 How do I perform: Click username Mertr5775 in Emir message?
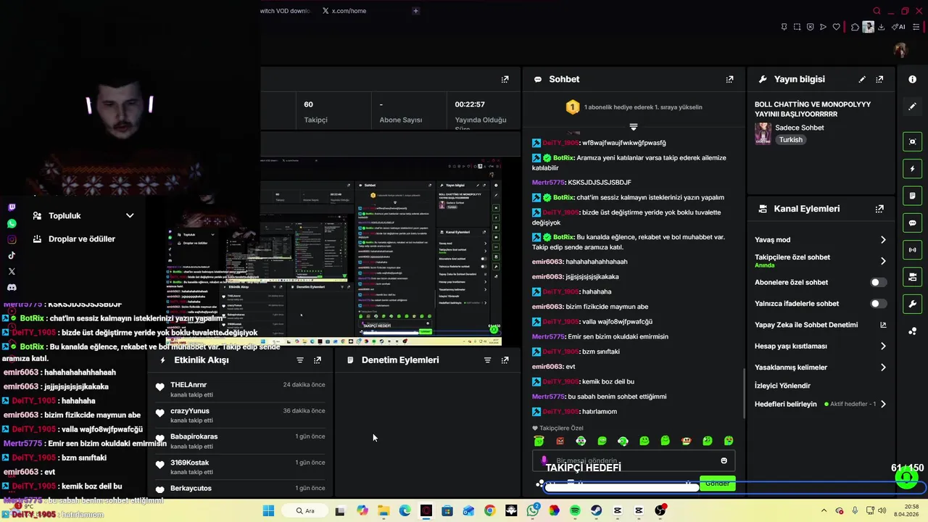pyautogui.click(x=548, y=336)
